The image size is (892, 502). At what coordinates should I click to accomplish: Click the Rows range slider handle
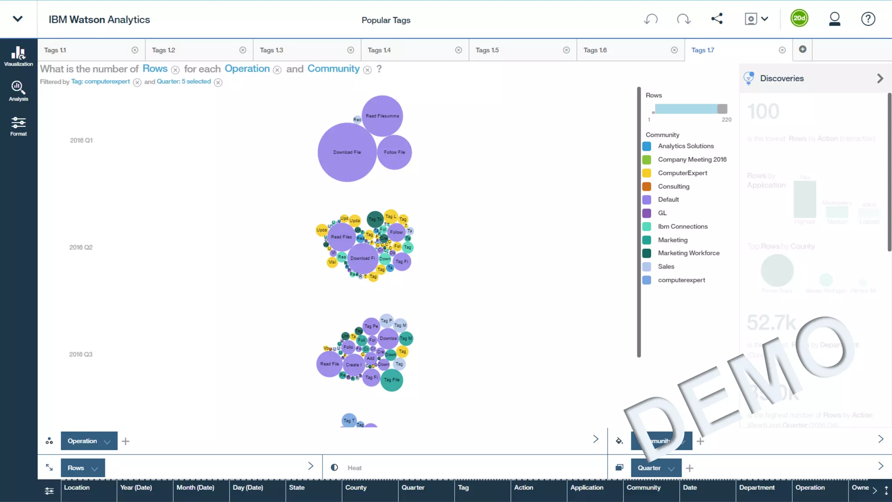tap(722, 109)
